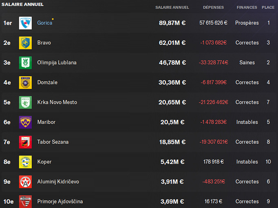Sort by the Dépenses column header
278x208 pixels.
point(213,7)
